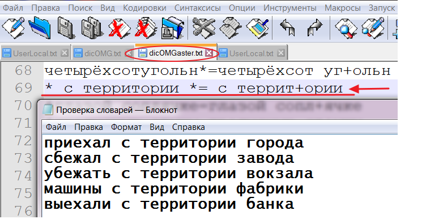Click the notepad icon in the Проверка словарей title bar
This screenshot has height=219, width=426.
(48, 110)
